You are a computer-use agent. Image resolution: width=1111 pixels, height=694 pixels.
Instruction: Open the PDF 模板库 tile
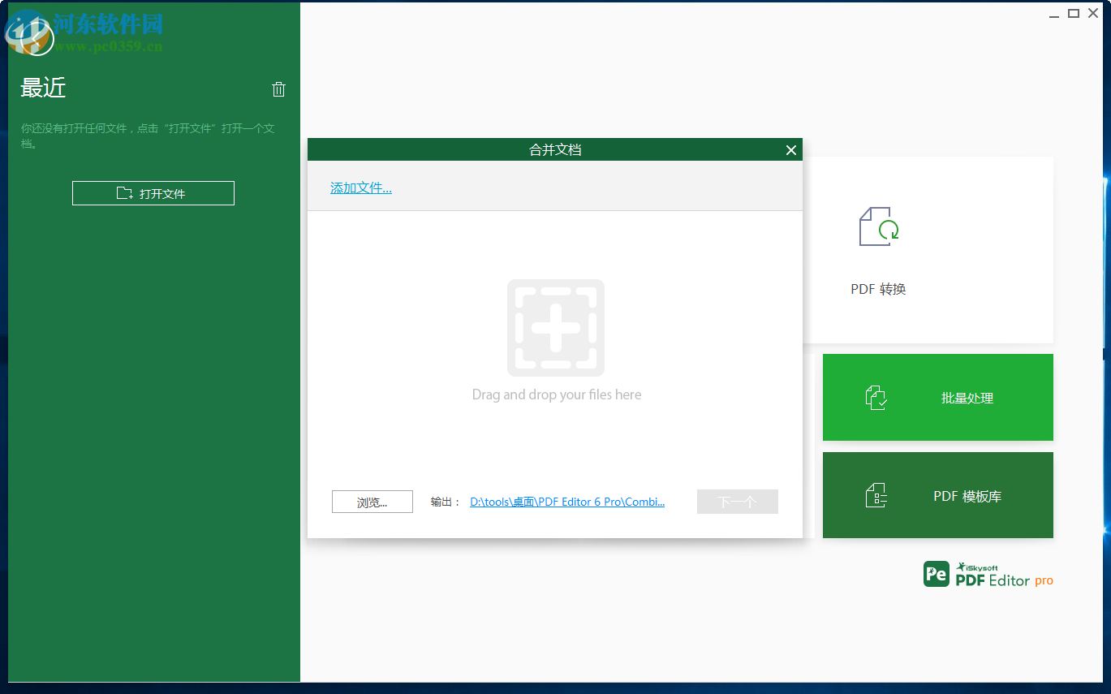point(938,495)
